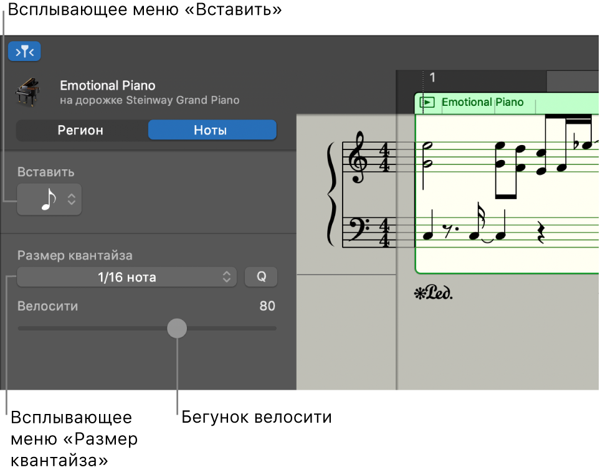This screenshot has height=470, width=600.
Task: Select the quarter rest in bass staff
Action: 541,232
